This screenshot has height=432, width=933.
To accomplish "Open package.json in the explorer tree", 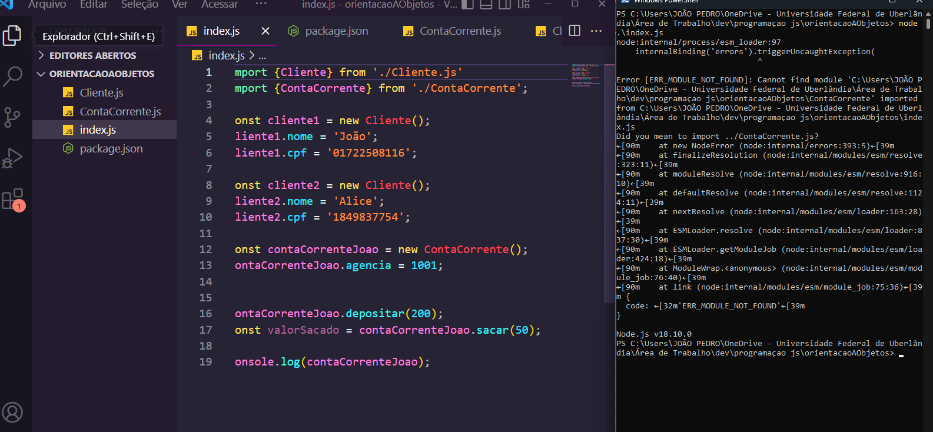I will click(x=111, y=148).
